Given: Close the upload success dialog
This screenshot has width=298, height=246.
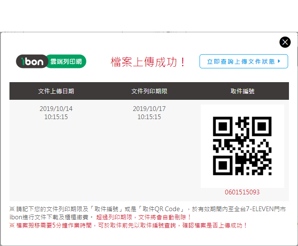Looking at the screenshot, I should [x=285, y=42].
